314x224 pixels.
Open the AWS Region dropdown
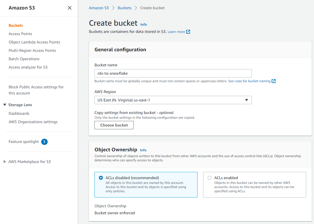pos(173,100)
